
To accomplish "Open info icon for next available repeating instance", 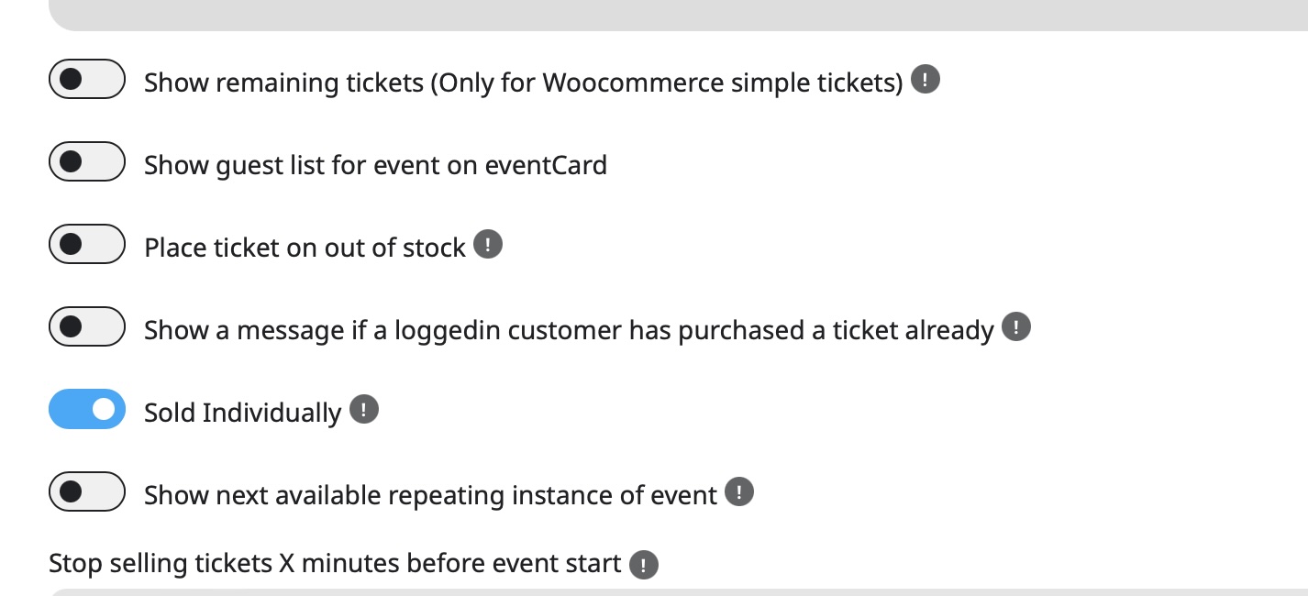I will pyautogui.click(x=739, y=492).
